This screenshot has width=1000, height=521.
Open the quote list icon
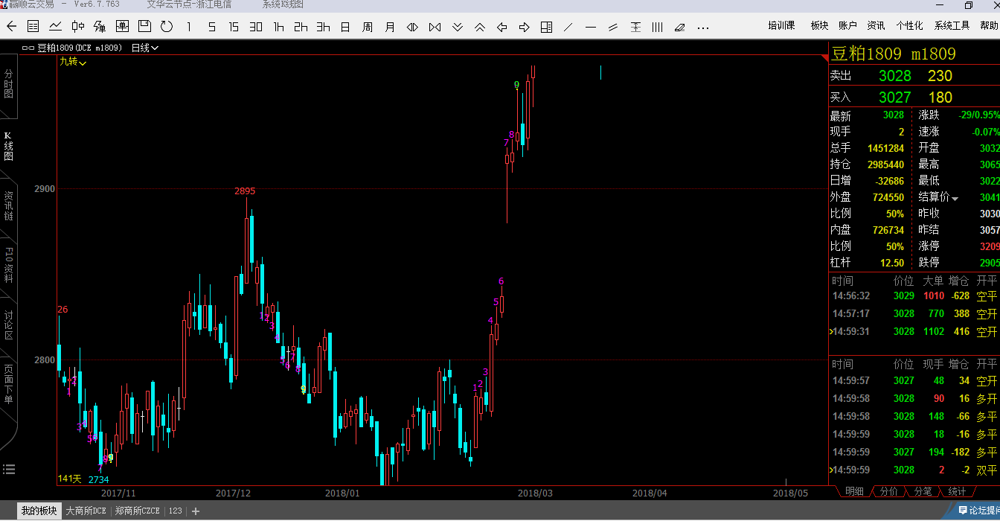click(33, 27)
